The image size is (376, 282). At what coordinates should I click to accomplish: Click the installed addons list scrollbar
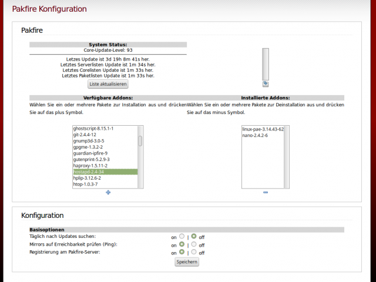pyautogui.click(x=286, y=157)
